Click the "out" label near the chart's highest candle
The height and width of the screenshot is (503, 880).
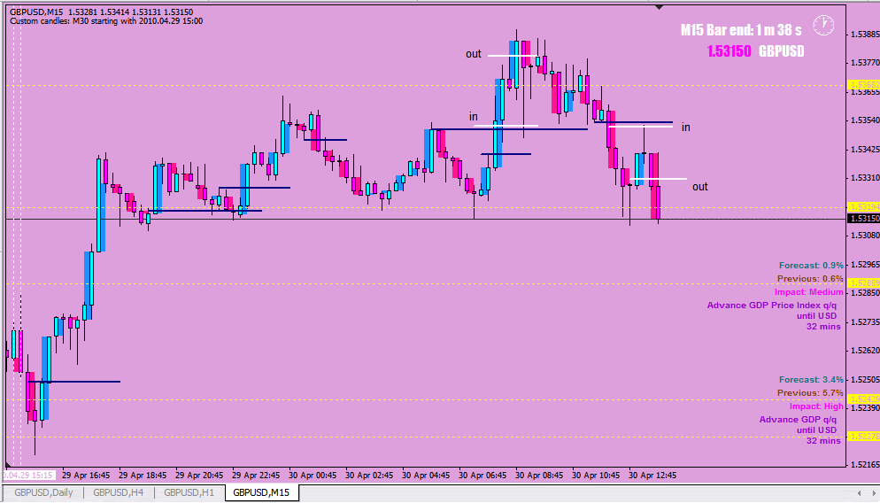pos(473,54)
